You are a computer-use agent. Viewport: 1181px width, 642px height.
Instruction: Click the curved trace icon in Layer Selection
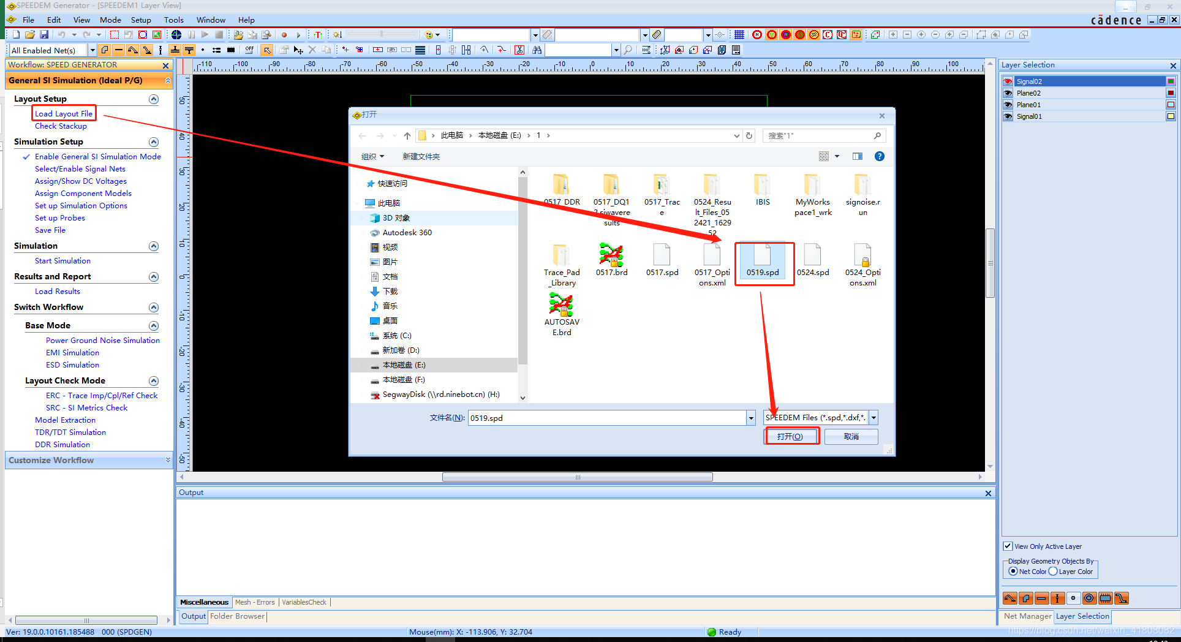point(1009,599)
